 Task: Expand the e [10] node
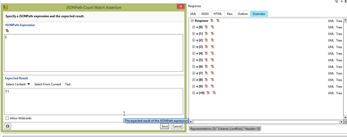click(193, 93)
